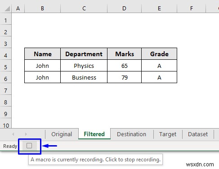Click the Grade header cell
The height and width of the screenshot is (169, 219).
[159, 54]
